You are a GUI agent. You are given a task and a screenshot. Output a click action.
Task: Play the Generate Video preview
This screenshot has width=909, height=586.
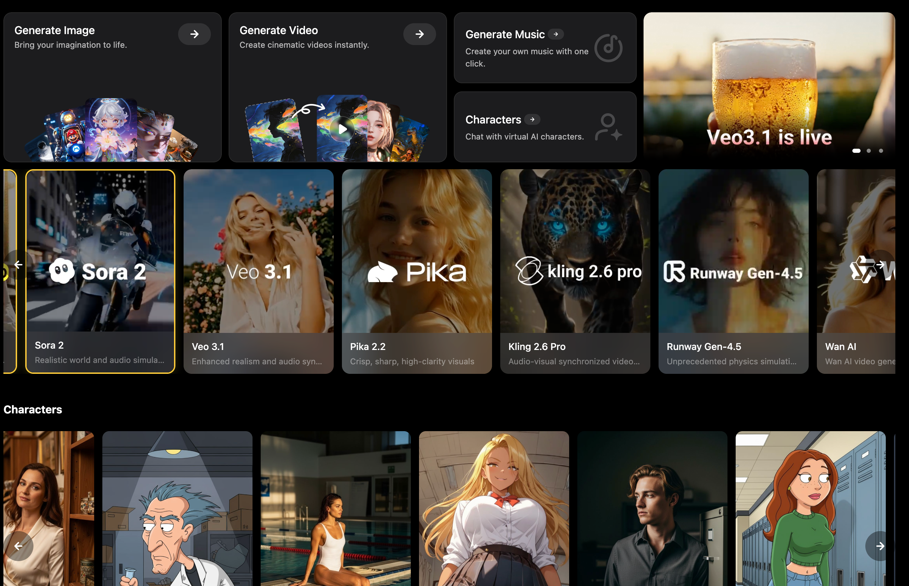click(342, 128)
